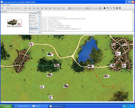
Task: Select SNLF Captain in the unit list
Action: (x=34, y=23)
